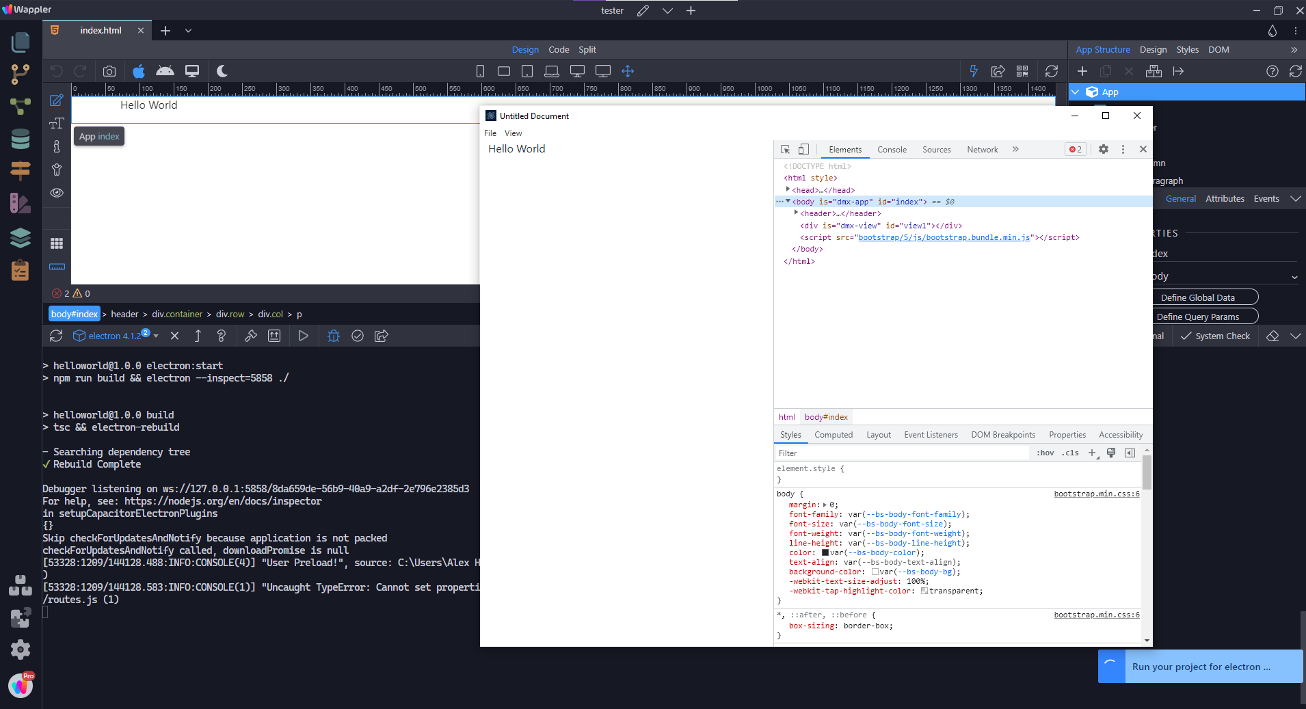Image resolution: width=1306 pixels, height=709 pixels.
Task: Click Define Query Params button
Action: [1197, 317]
